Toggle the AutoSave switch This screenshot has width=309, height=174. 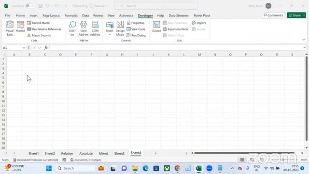click(30, 6)
